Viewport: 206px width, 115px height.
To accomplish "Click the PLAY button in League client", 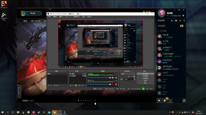I will tap(33, 13).
